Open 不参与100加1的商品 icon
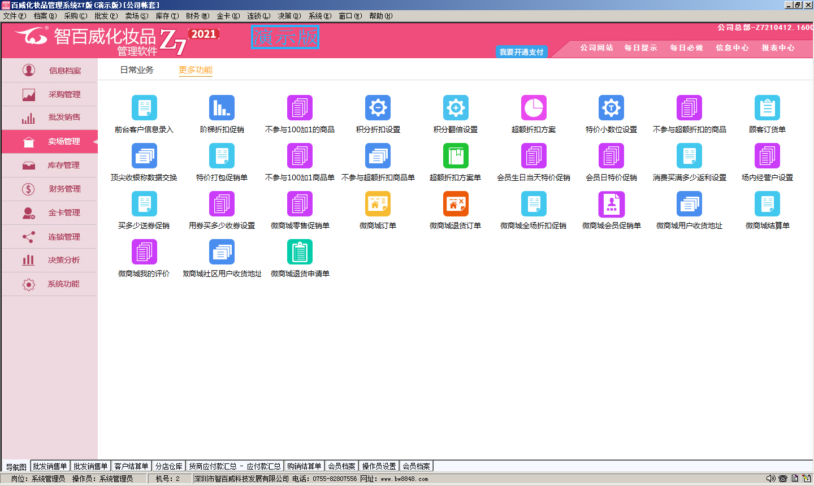 300,108
